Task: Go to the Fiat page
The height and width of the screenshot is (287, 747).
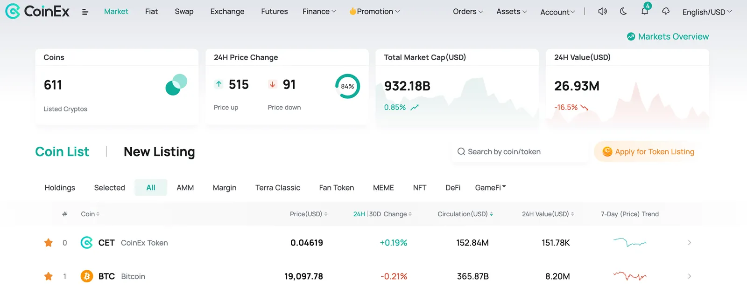Action: point(151,11)
